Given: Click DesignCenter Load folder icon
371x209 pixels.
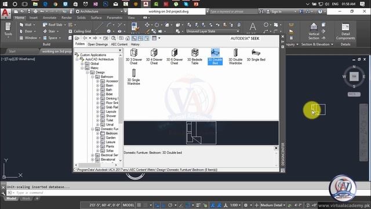Looking at the screenshot, I should tap(77, 38).
